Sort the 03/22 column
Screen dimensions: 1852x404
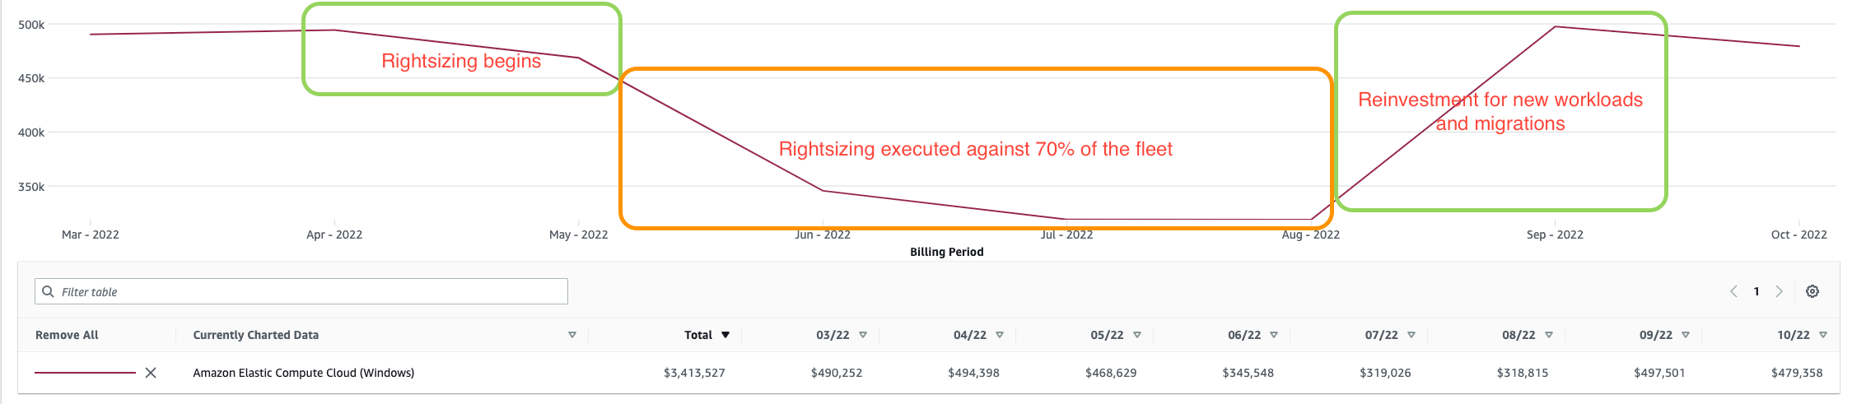pos(863,335)
